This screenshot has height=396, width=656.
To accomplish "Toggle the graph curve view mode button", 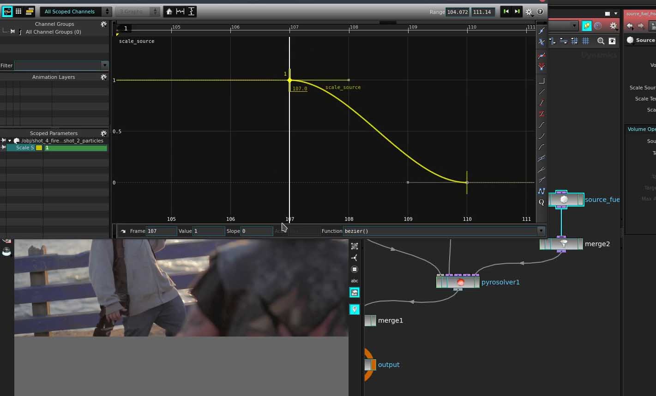I will 7,12.
